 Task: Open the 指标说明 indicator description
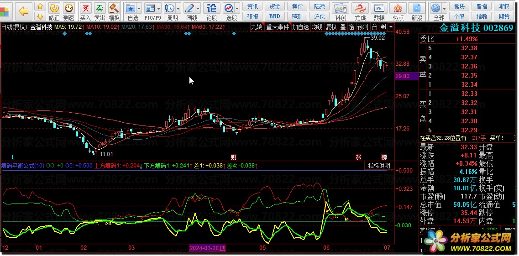click(379, 166)
